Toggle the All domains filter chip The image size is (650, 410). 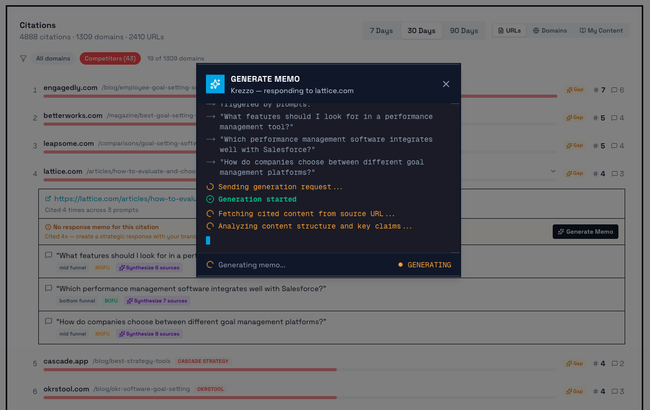tap(53, 58)
